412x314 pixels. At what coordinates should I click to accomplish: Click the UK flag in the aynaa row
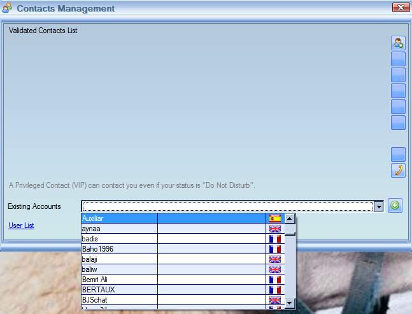coord(275,229)
